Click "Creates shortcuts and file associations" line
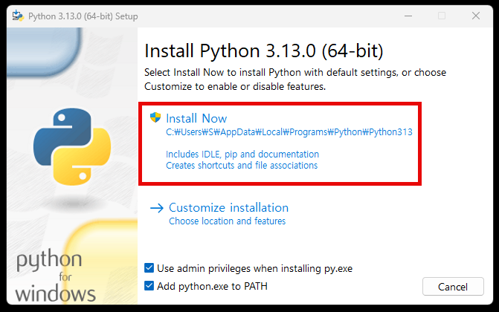Viewport: 499px width, 312px height. (x=242, y=166)
